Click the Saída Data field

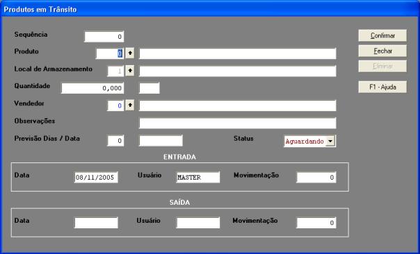click(x=96, y=223)
